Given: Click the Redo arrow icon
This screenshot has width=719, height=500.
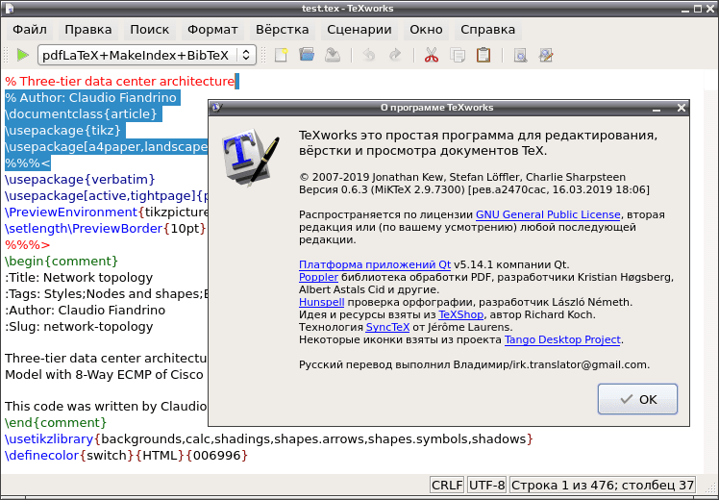Looking at the screenshot, I should [395, 55].
